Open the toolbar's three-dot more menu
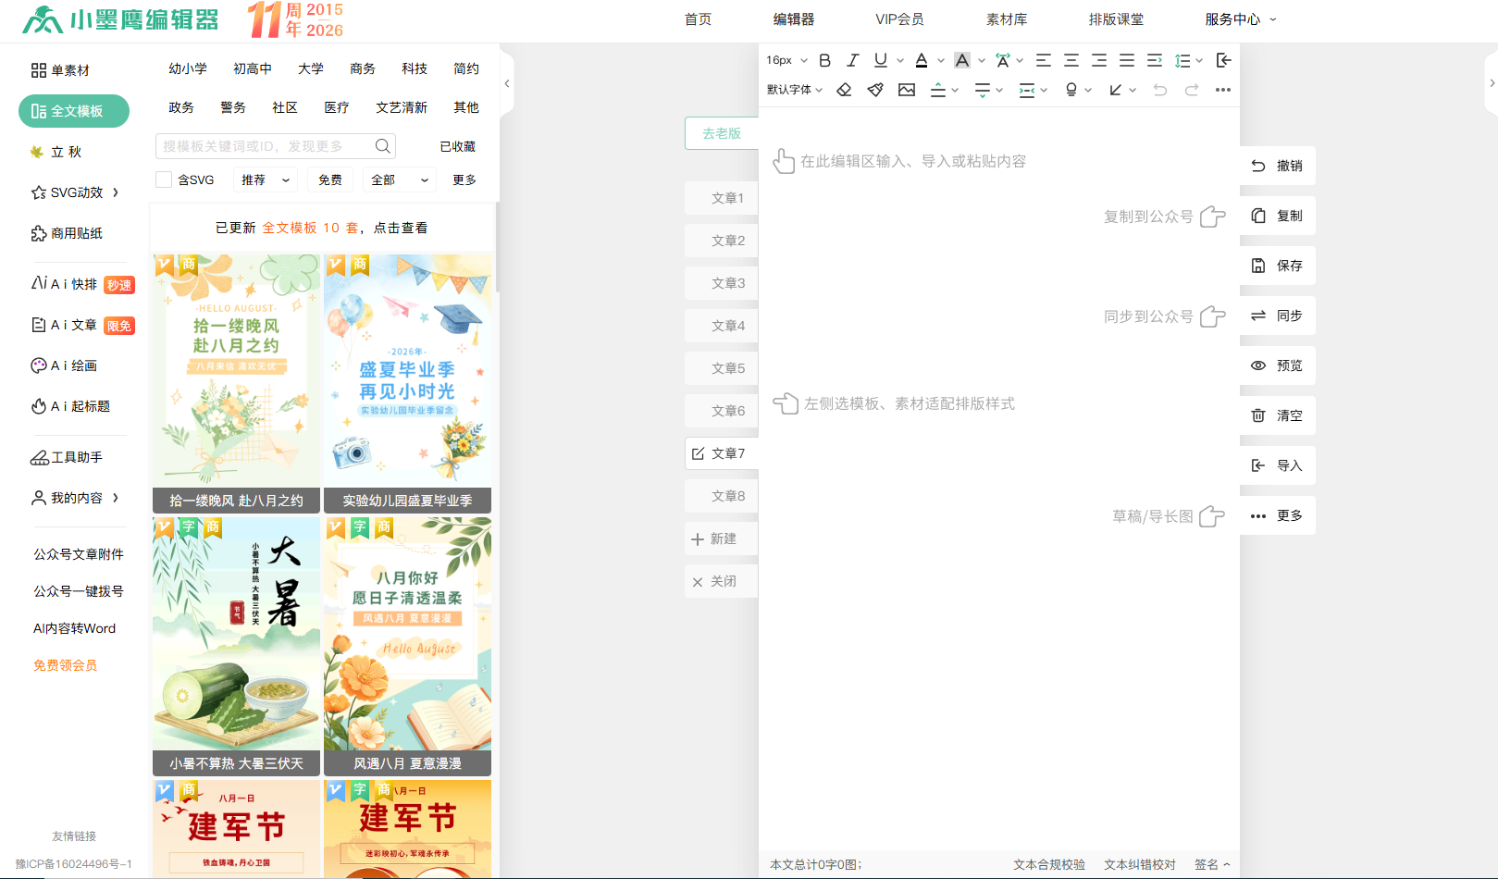The width and height of the screenshot is (1498, 879). (x=1223, y=90)
